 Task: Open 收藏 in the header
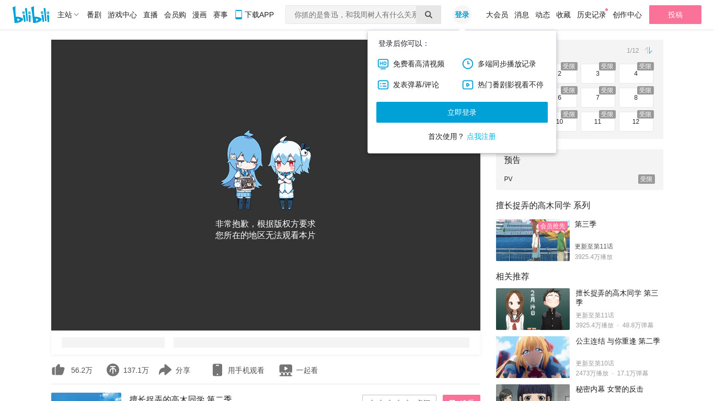(563, 15)
